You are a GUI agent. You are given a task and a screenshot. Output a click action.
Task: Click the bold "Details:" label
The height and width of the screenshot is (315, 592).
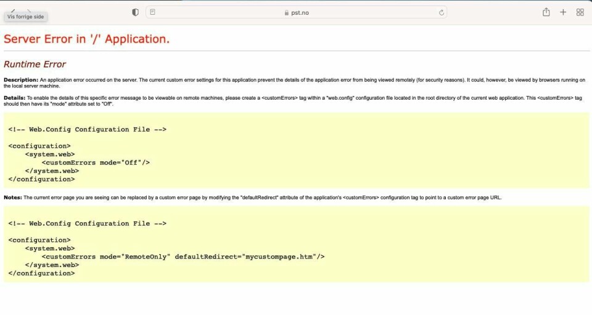point(15,98)
